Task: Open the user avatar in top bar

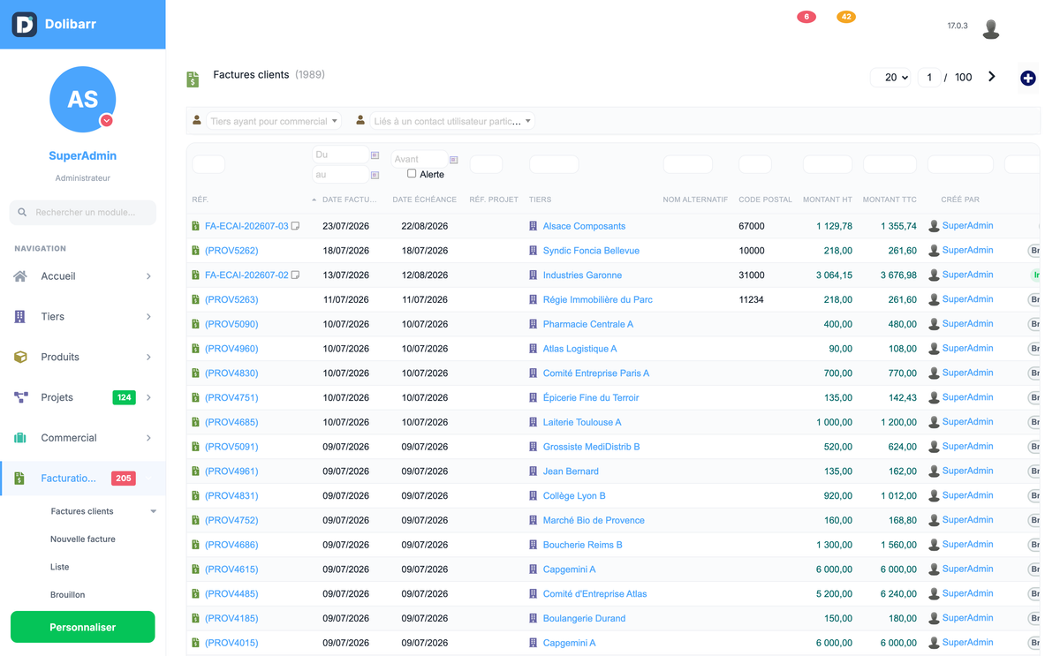Action: pos(991,29)
